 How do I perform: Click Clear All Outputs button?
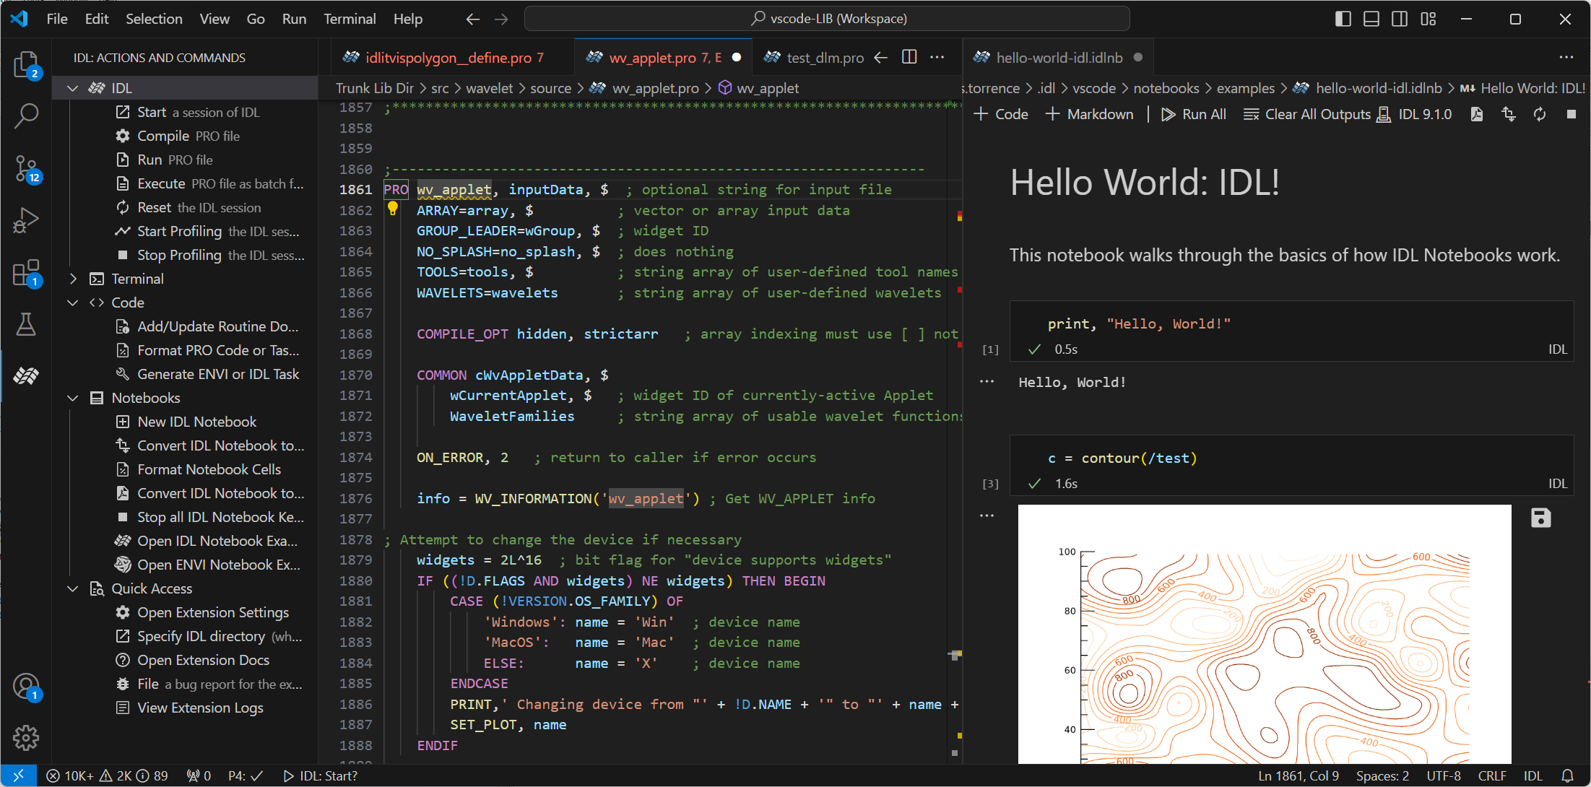(x=1306, y=114)
